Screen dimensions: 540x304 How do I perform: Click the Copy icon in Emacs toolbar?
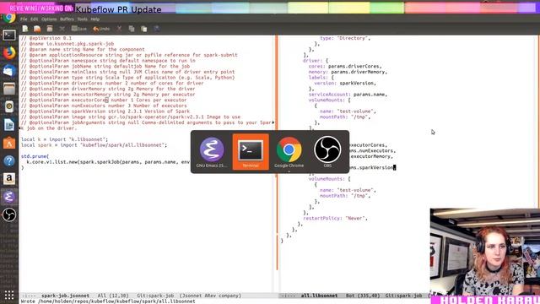132,29
